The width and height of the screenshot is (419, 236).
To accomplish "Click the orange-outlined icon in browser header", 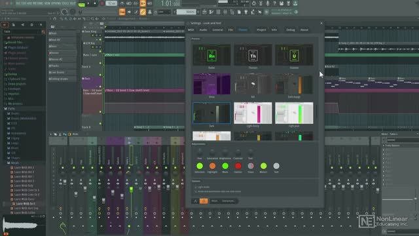I will (5, 25).
